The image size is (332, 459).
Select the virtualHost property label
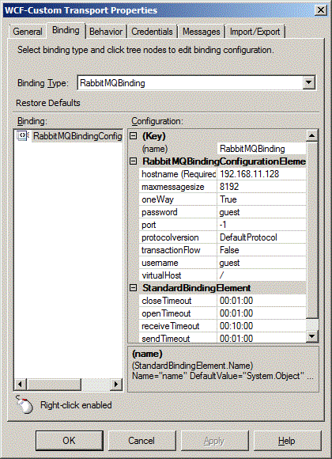click(x=178, y=275)
